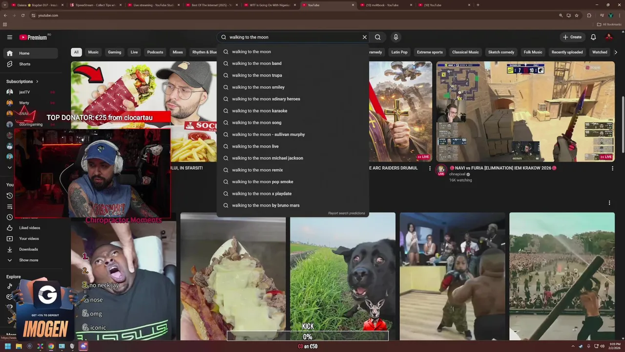Select the Music filter chip
This screenshot has height=352, width=625.
[x=93, y=52]
